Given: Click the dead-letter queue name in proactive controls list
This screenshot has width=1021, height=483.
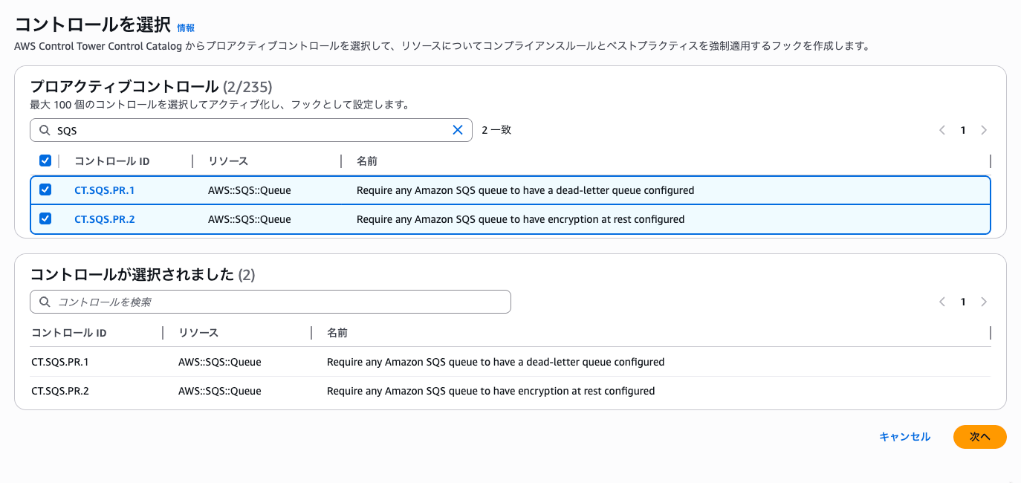Looking at the screenshot, I should [525, 190].
